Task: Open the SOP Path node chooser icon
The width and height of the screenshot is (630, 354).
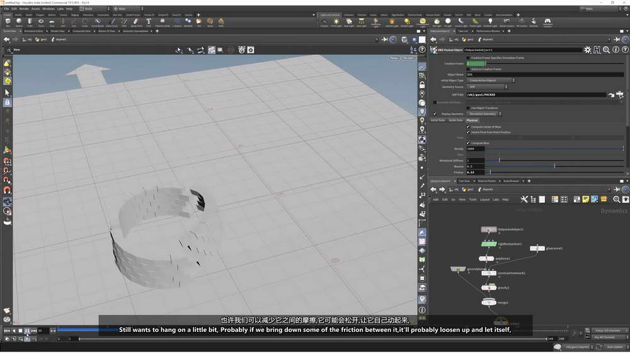Action: (x=620, y=94)
